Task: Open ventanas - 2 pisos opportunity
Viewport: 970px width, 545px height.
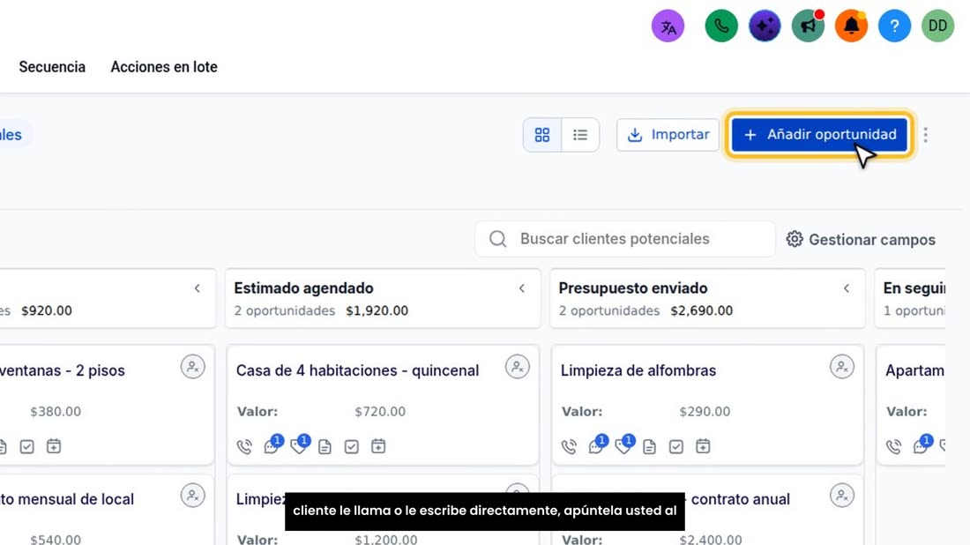Action: click(63, 370)
